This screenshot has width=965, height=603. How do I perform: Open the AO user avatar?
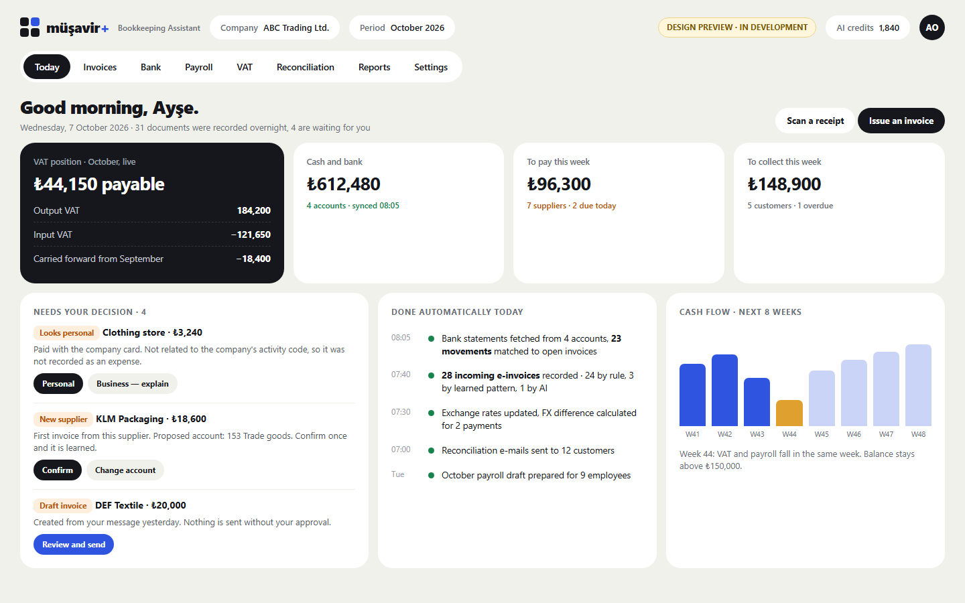tap(931, 27)
